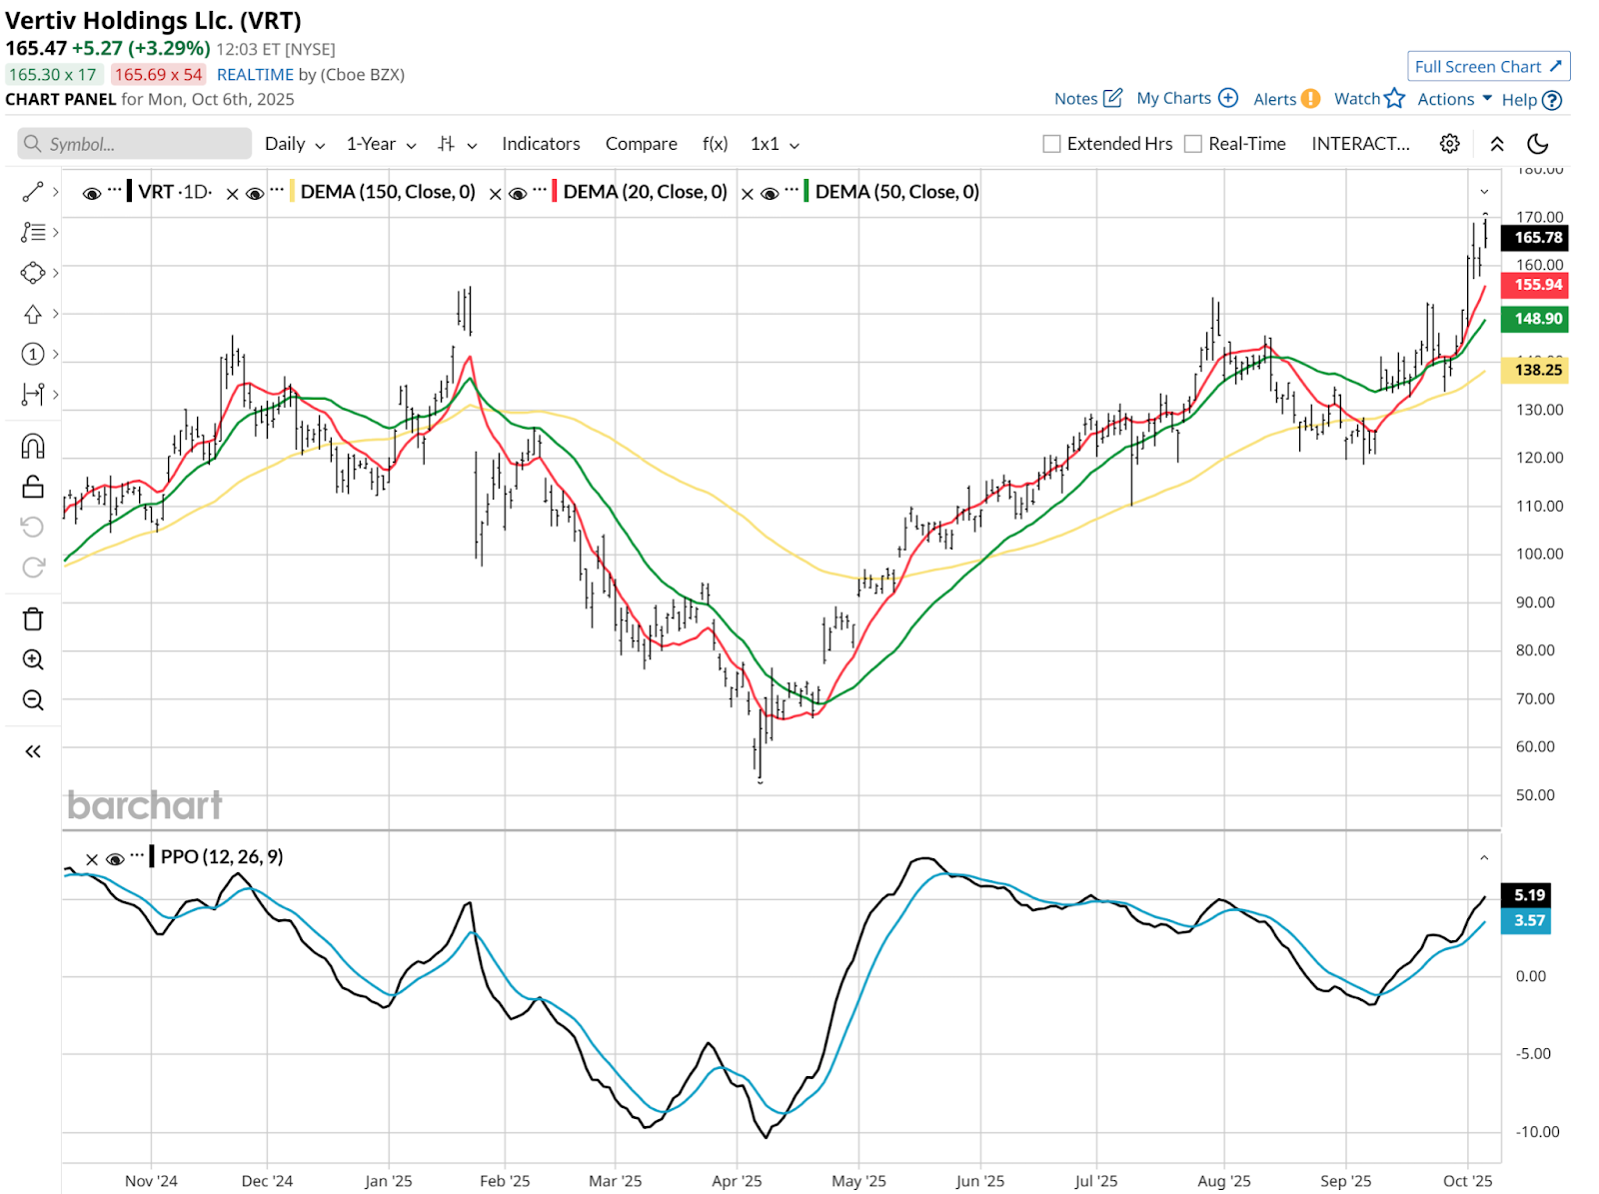Tick the Real-Time checkbox
Screen dimensions: 1599x1194
pyautogui.click(x=1192, y=144)
